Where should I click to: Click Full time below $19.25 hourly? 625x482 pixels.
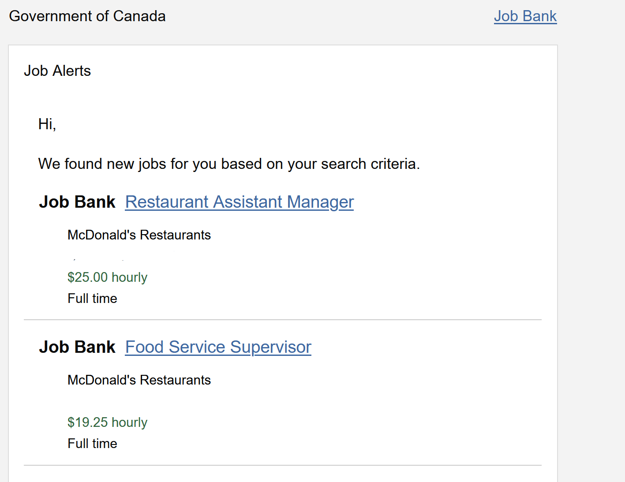point(92,444)
